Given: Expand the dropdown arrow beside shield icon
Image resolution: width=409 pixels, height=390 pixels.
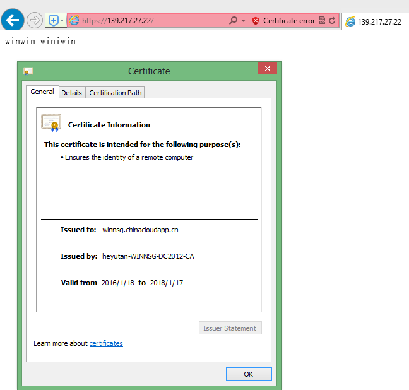Looking at the screenshot, I should pyautogui.click(x=62, y=20).
